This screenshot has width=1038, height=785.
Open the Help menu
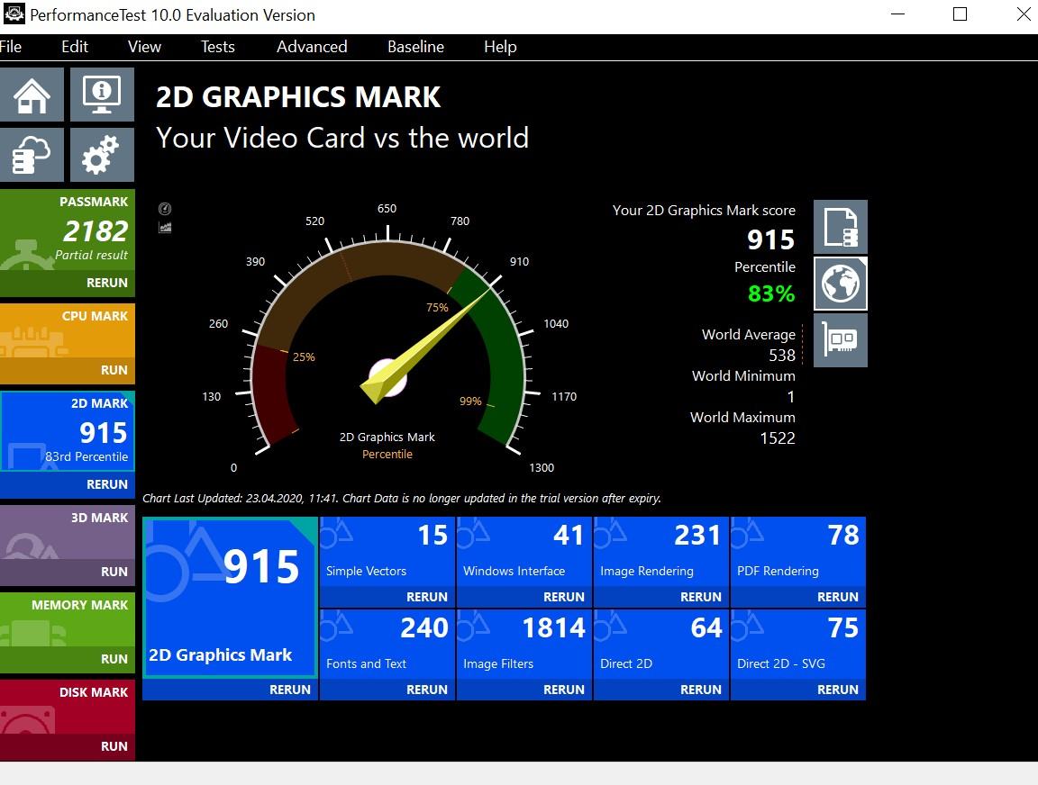pos(500,47)
